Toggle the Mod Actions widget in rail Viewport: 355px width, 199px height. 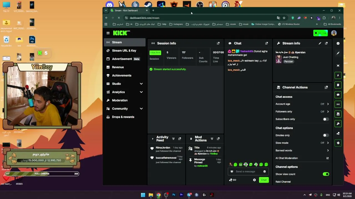(338, 85)
